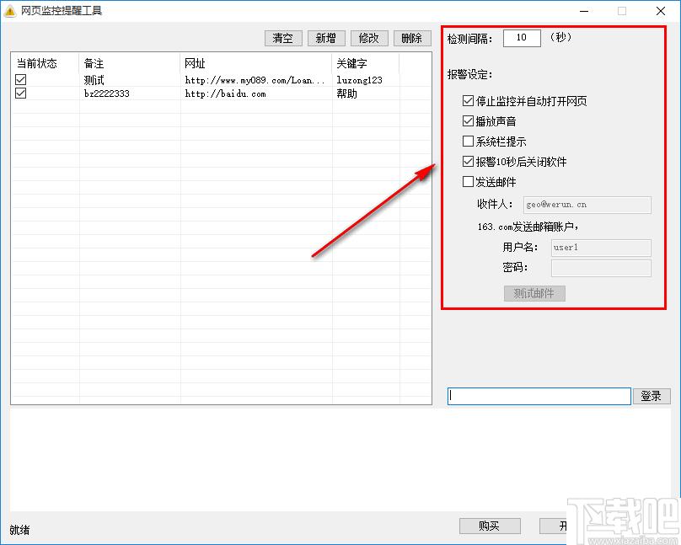The width and height of the screenshot is (681, 545).
Task: Toggle status checkbox of 测试 row
Action: pyautogui.click(x=20, y=79)
